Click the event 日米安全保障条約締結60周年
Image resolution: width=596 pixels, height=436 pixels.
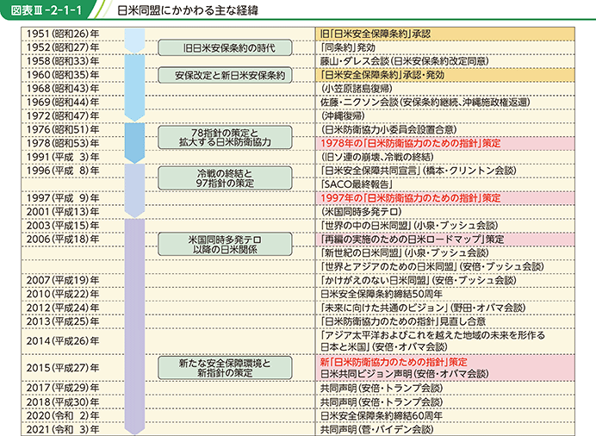point(382,415)
